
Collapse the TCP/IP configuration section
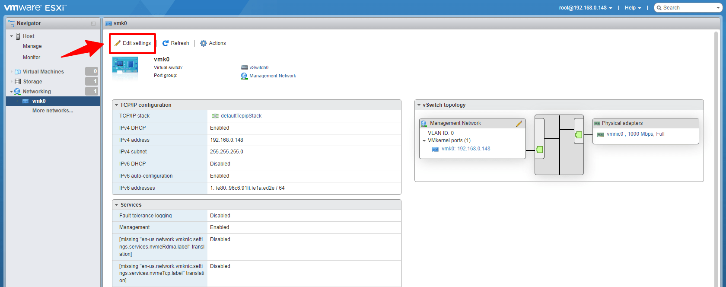pyautogui.click(x=116, y=105)
